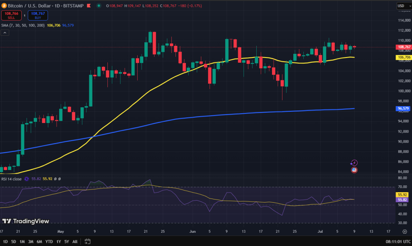Select the 1D time range
412x246 pixels.
click(x=5, y=242)
